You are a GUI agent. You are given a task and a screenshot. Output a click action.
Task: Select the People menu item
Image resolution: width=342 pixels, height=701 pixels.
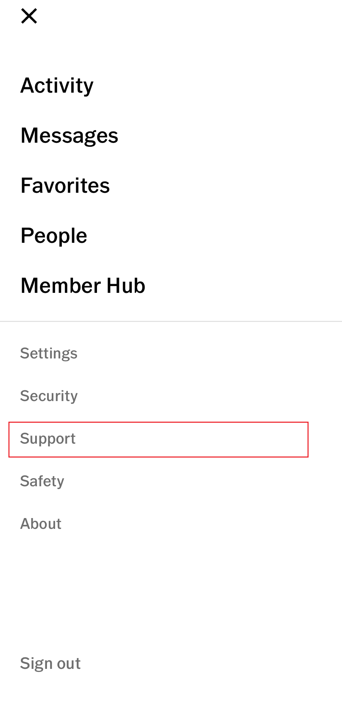pos(54,236)
